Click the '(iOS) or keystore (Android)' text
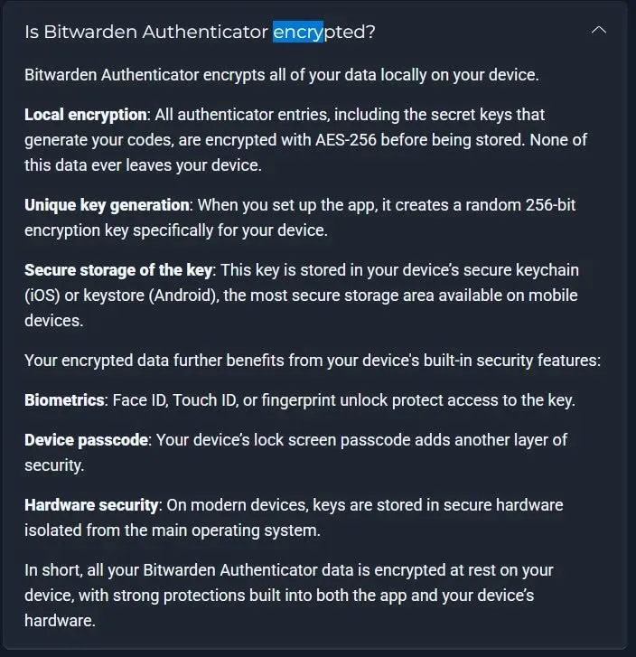Image resolution: width=636 pixels, height=657 pixels. coord(121,296)
